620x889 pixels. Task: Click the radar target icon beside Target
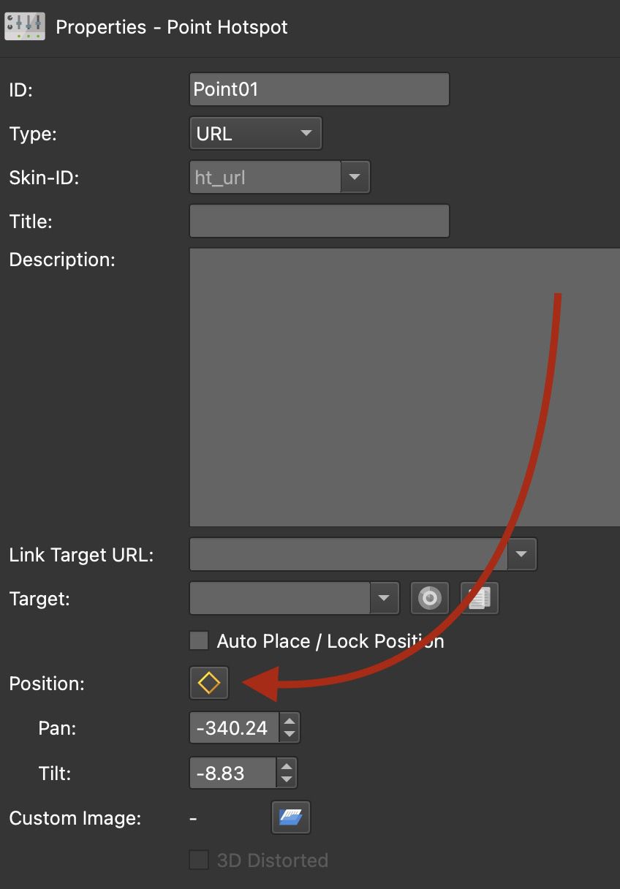click(x=429, y=598)
